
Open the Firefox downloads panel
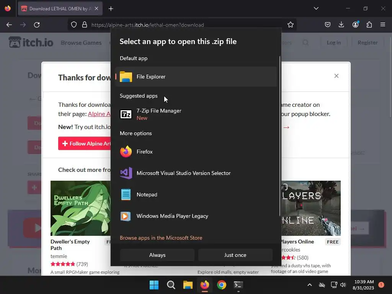(341, 25)
